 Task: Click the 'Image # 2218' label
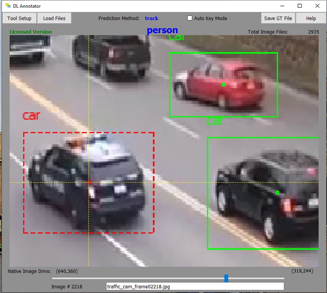67,287
